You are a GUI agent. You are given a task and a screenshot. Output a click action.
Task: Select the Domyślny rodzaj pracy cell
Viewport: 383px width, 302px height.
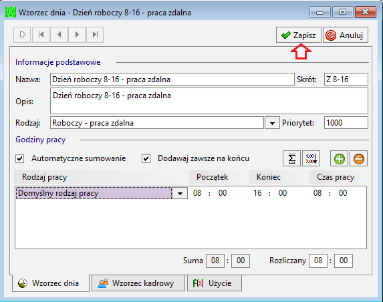[94, 193]
